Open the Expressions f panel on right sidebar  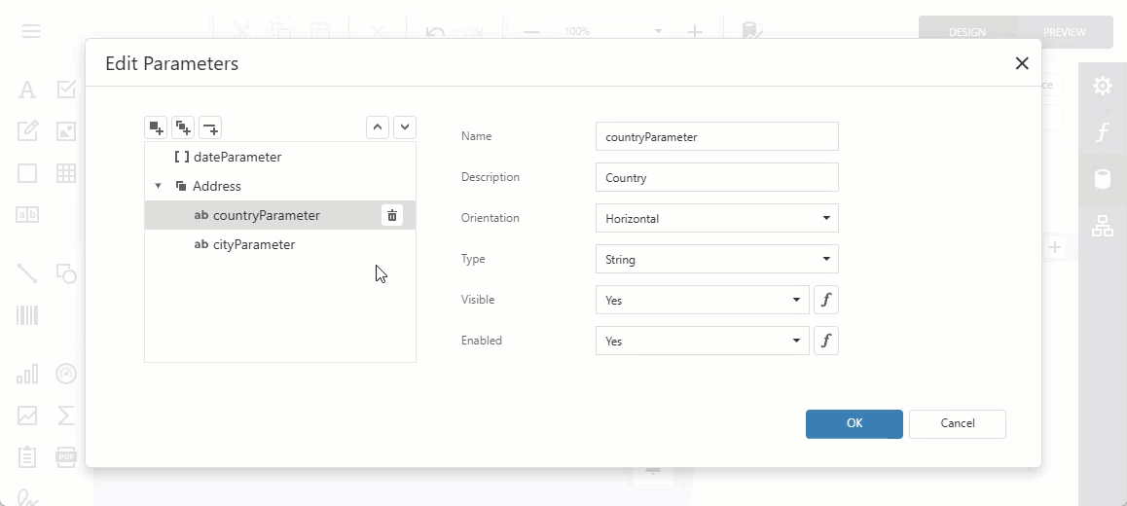(1102, 132)
